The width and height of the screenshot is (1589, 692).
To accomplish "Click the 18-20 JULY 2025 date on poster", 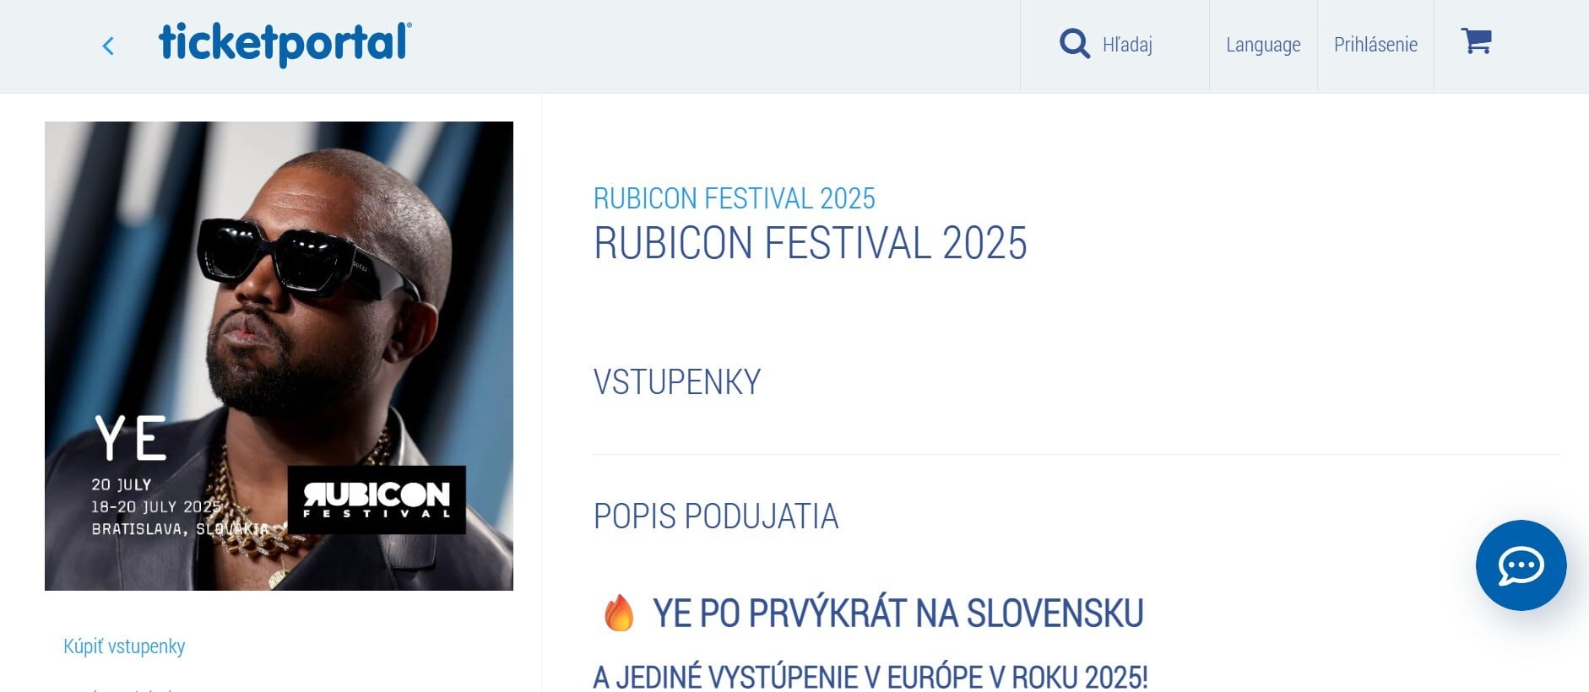I will [156, 506].
